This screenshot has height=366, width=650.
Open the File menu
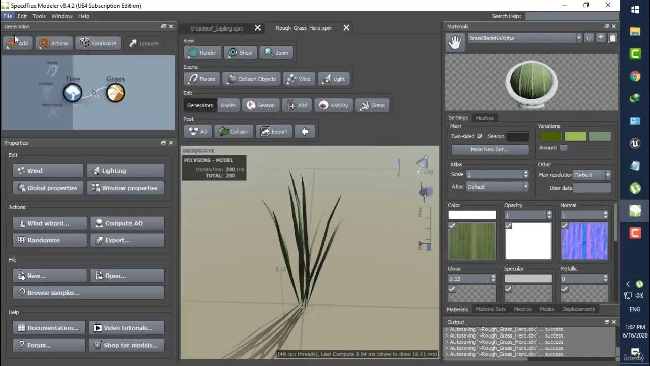tap(8, 16)
